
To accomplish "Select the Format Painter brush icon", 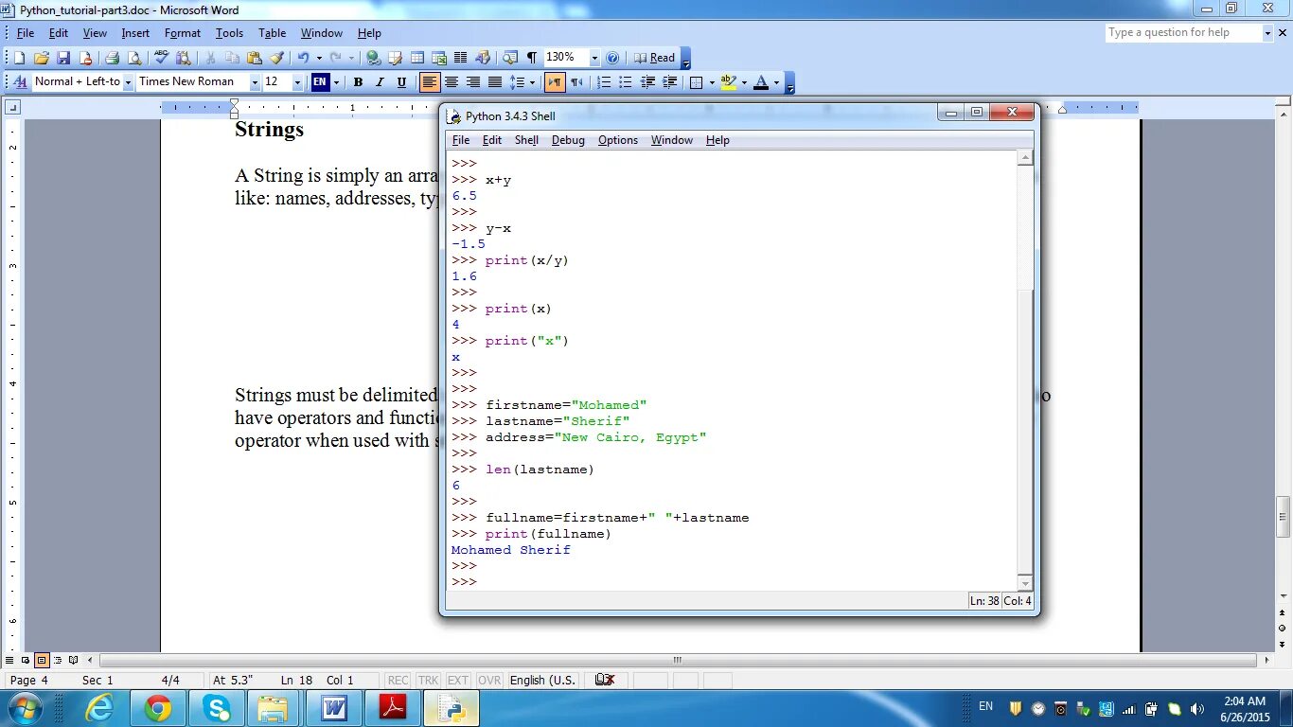I will pyautogui.click(x=276, y=58).
